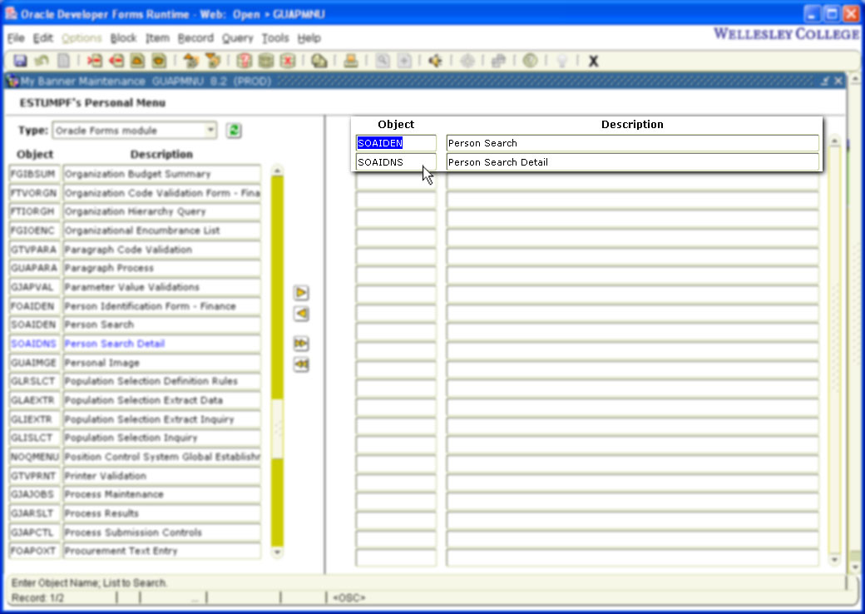The image size is (865, 614).
Task: Click the black X Exit toolbar icon
Action: [594, 62]
